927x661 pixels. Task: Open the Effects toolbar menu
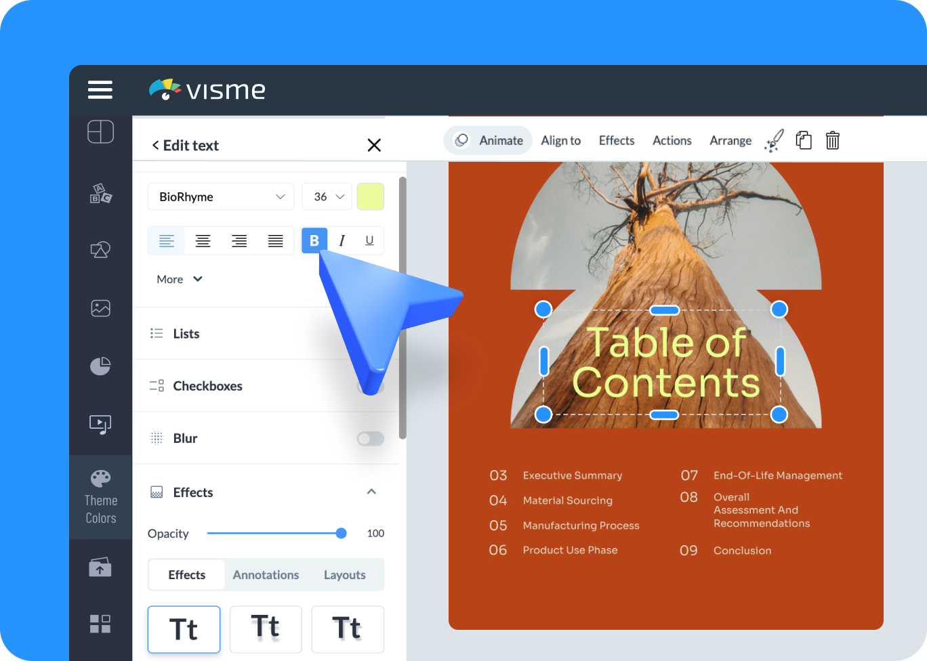[x=617, y=140]
